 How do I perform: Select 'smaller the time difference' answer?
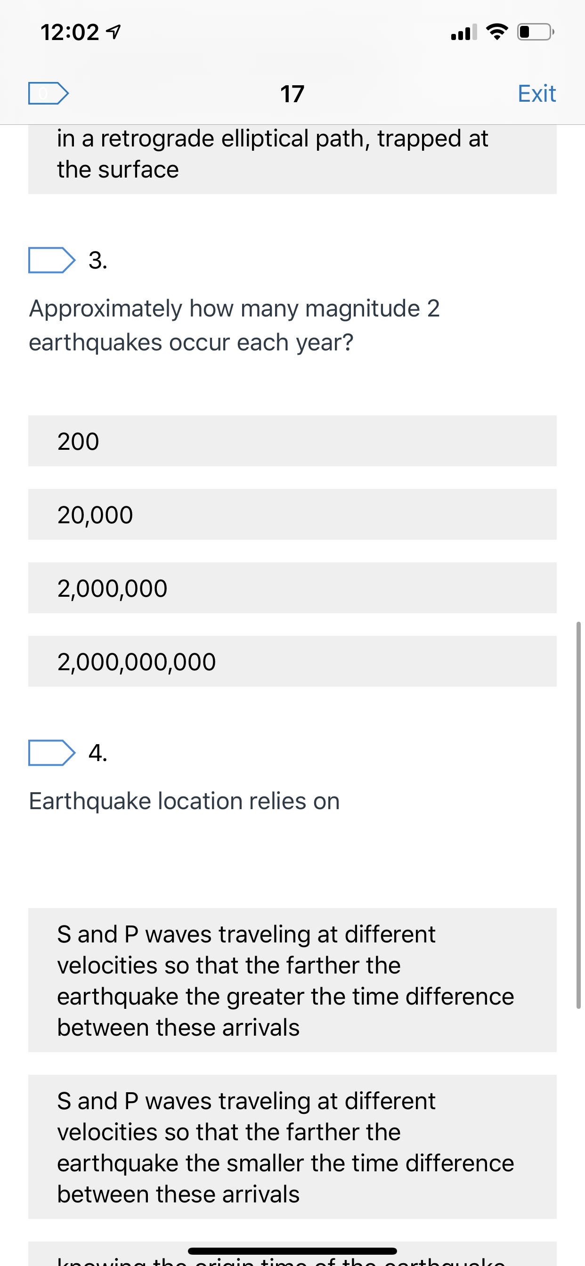[x=292, y=1146]
